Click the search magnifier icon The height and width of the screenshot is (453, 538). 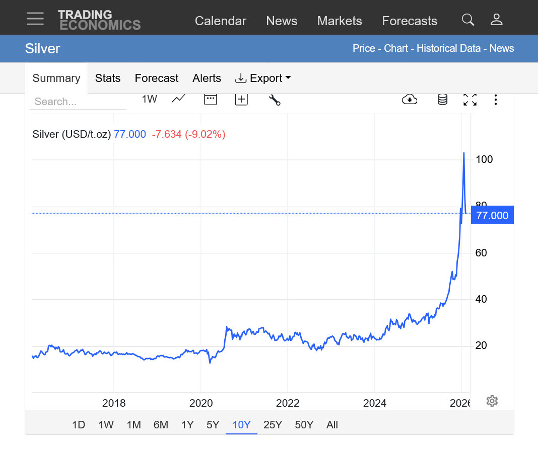tap(467, 20)
